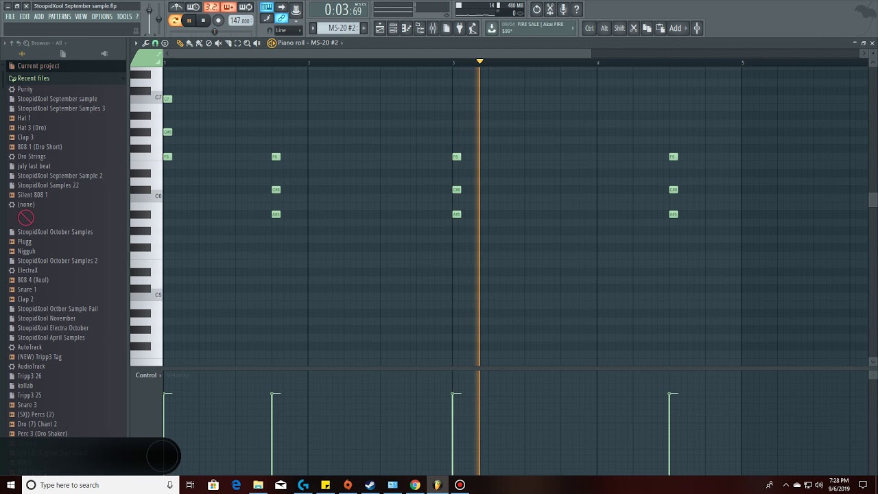Toggle the multilink to controllers link button
The height and width of the screenshot is (494, 878).
click(x=281, y=18)
